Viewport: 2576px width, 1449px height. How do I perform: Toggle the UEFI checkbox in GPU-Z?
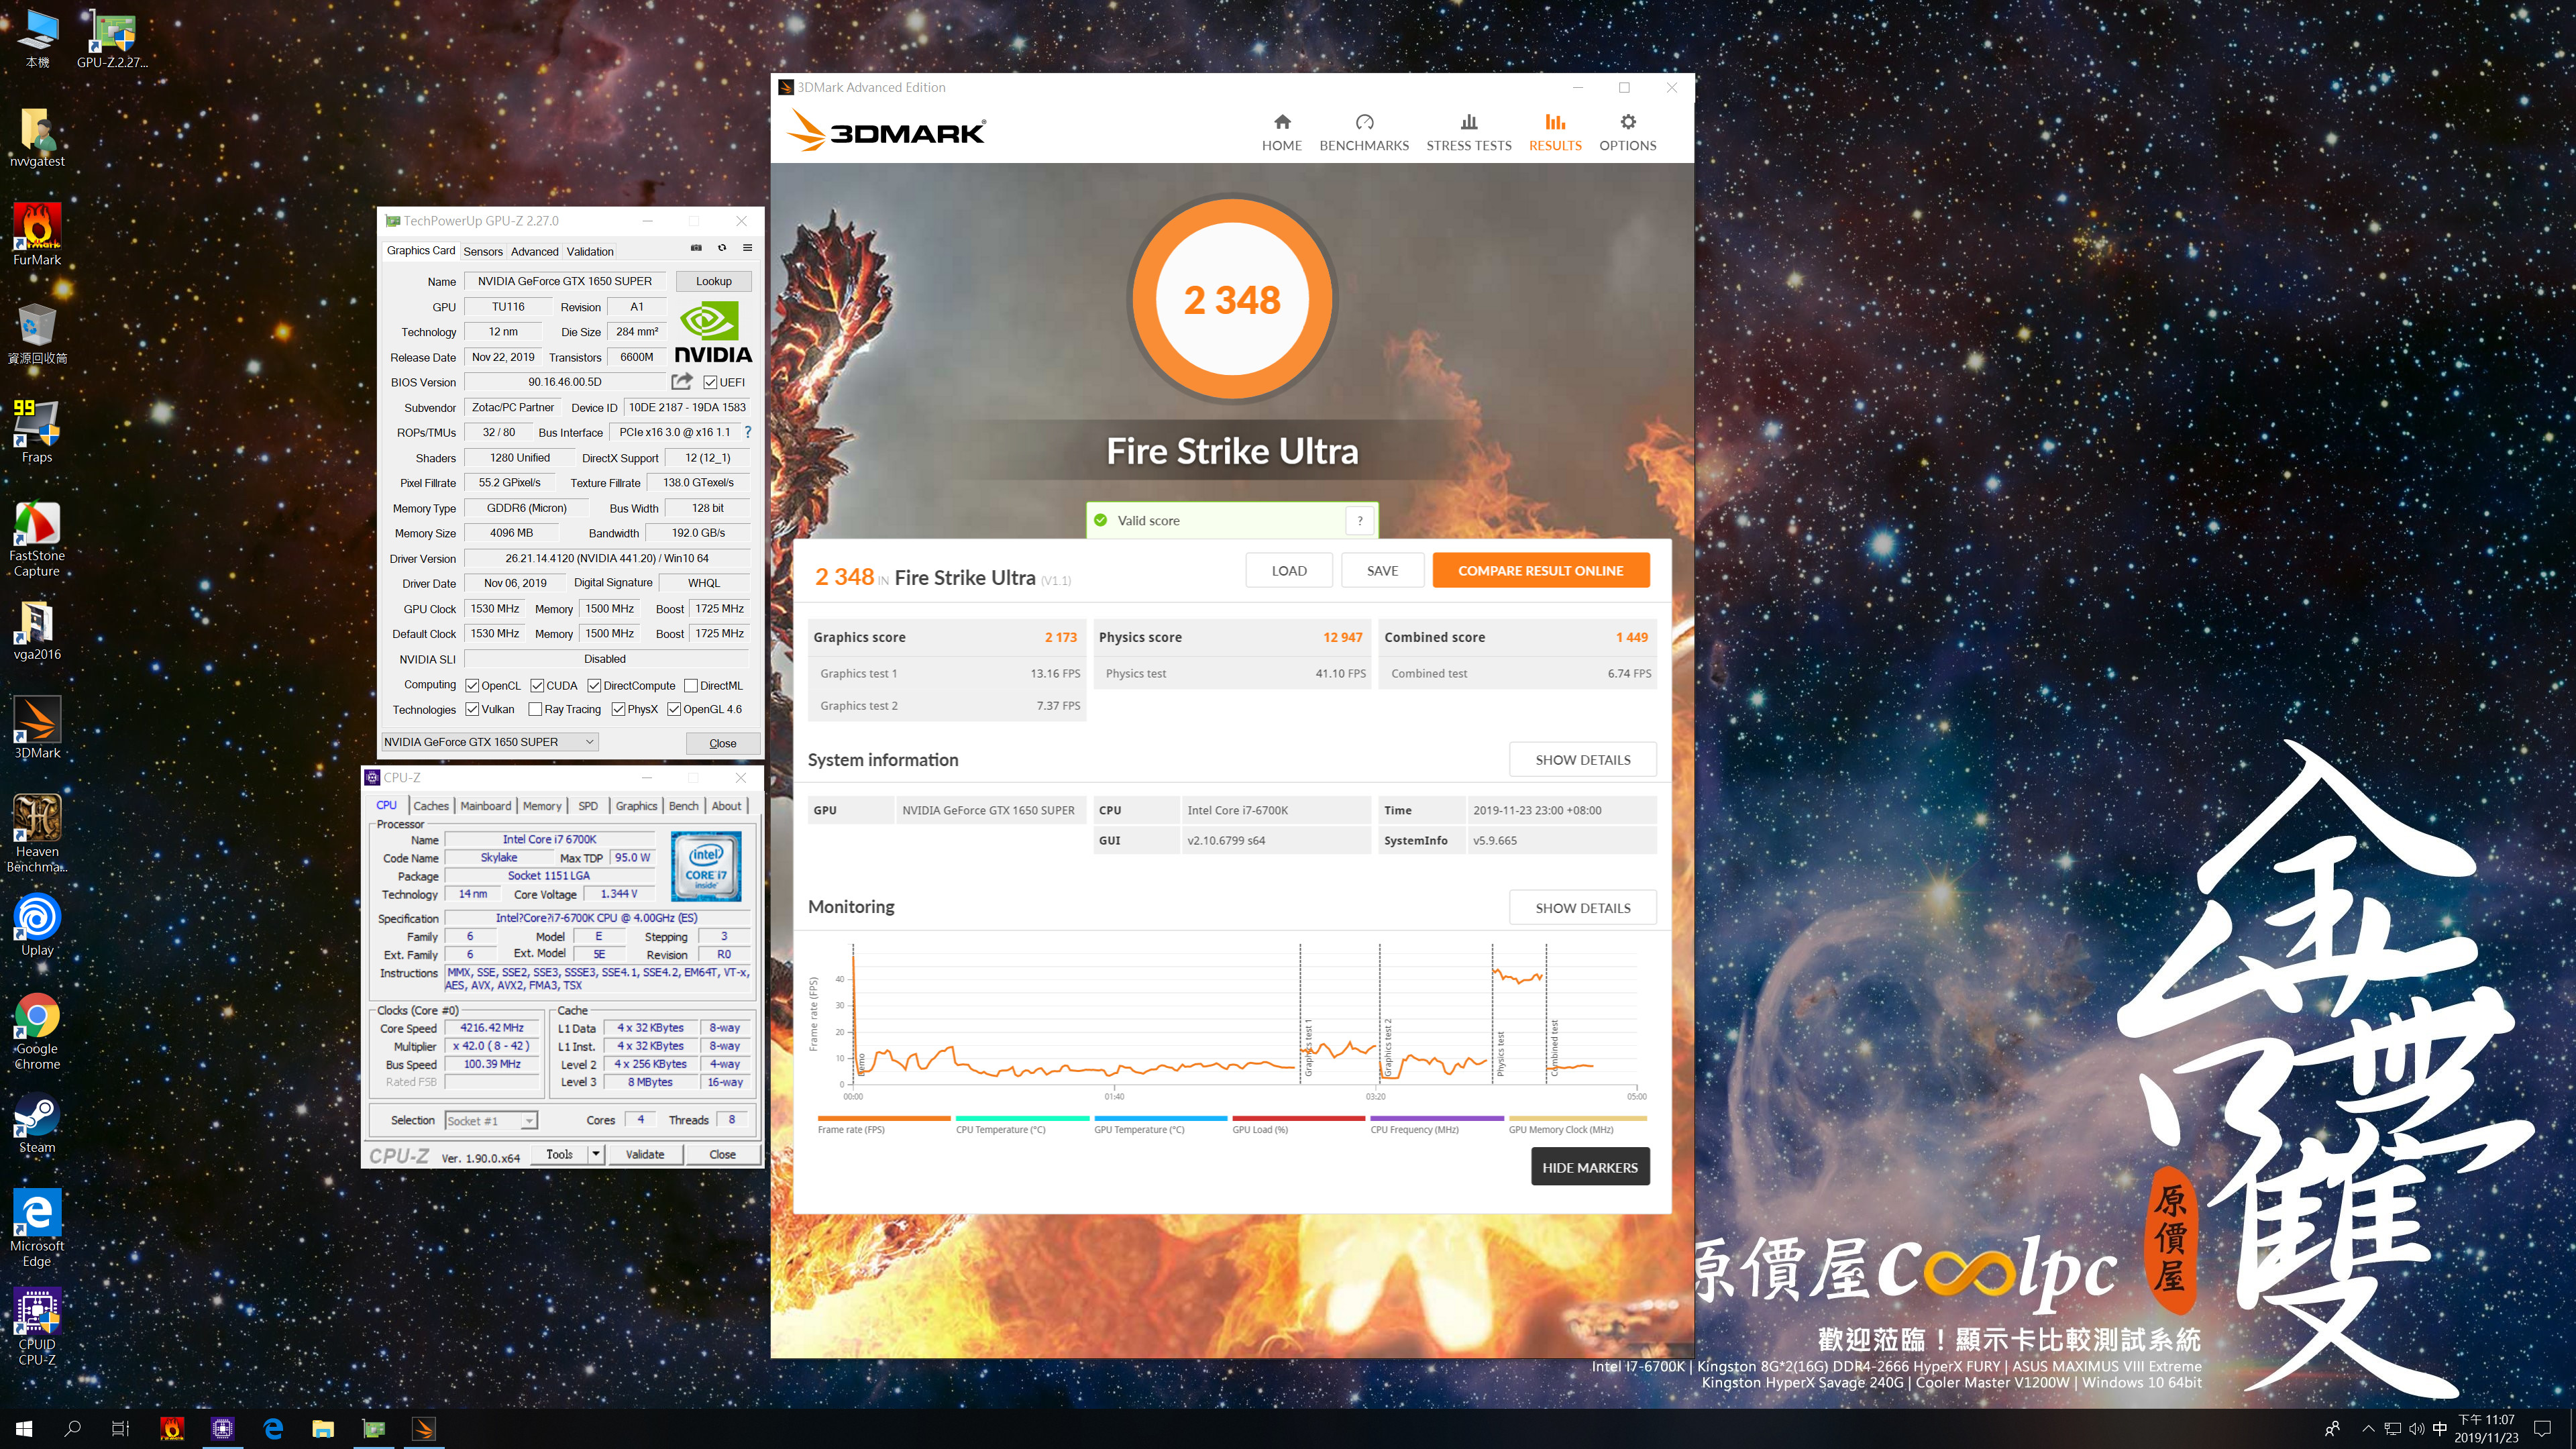pos(709,382)
